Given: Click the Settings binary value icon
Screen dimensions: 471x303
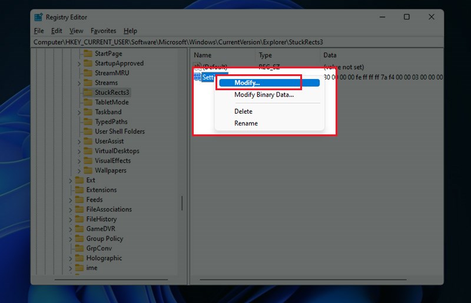Looking at the screenshot, I should [x=197, y=77].
